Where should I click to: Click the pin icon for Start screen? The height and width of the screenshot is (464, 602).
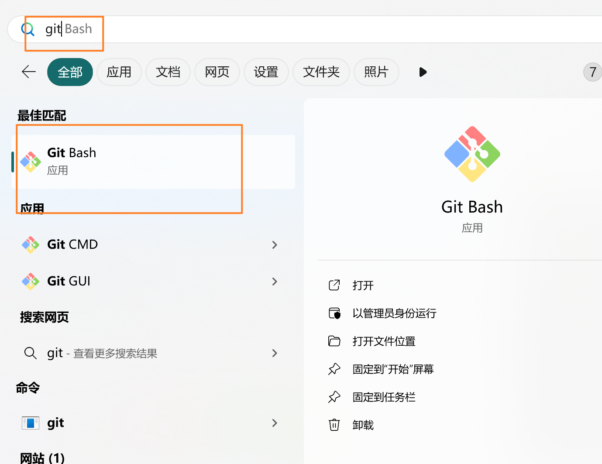(334, 369)
